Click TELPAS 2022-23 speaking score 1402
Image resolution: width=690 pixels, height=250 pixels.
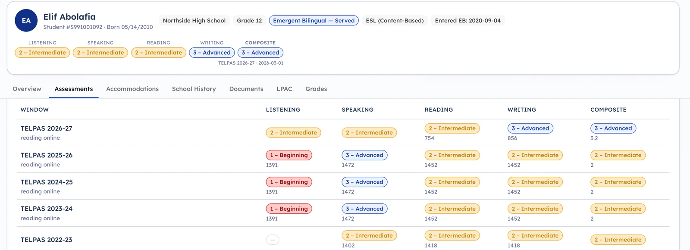click(x=348, y=246)
